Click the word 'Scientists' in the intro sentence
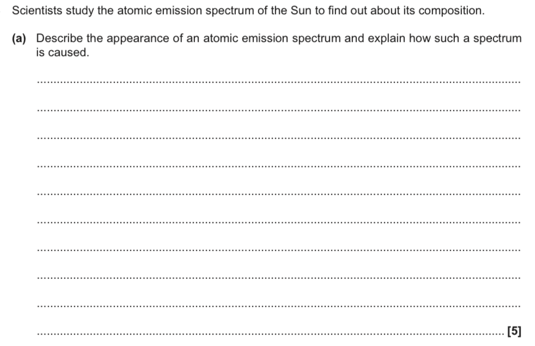Viewport: 535px width, 346px height. coord(37,10)
